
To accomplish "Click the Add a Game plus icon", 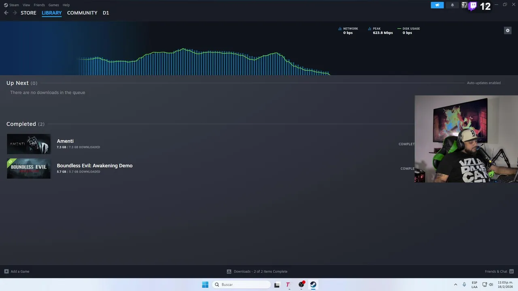I will click(x=6, y=272).
